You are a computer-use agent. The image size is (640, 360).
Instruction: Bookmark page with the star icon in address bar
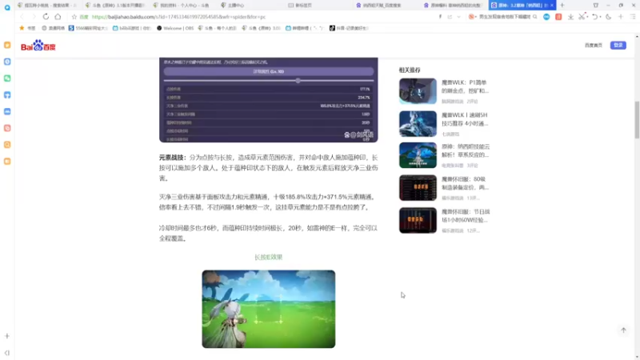74,17
